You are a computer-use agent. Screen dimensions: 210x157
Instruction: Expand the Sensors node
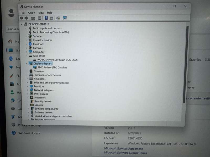(28, 105)
